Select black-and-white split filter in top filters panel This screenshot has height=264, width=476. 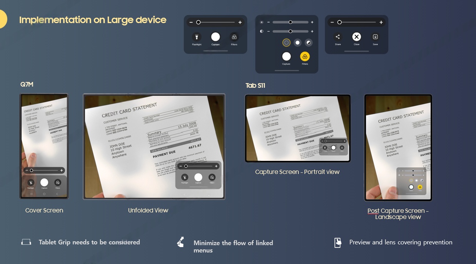(x=308, y=43)
